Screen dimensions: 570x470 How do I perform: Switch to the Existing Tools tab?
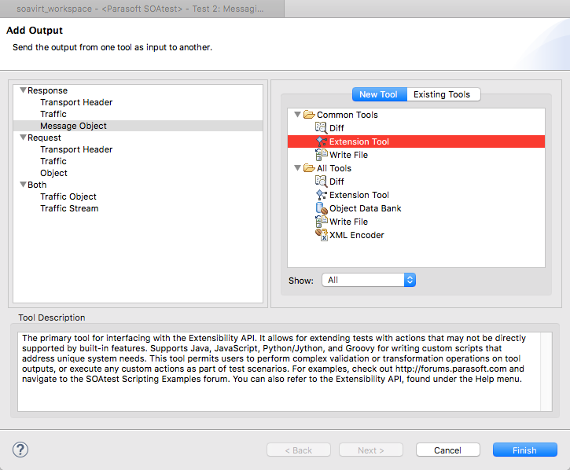[443, 94]
